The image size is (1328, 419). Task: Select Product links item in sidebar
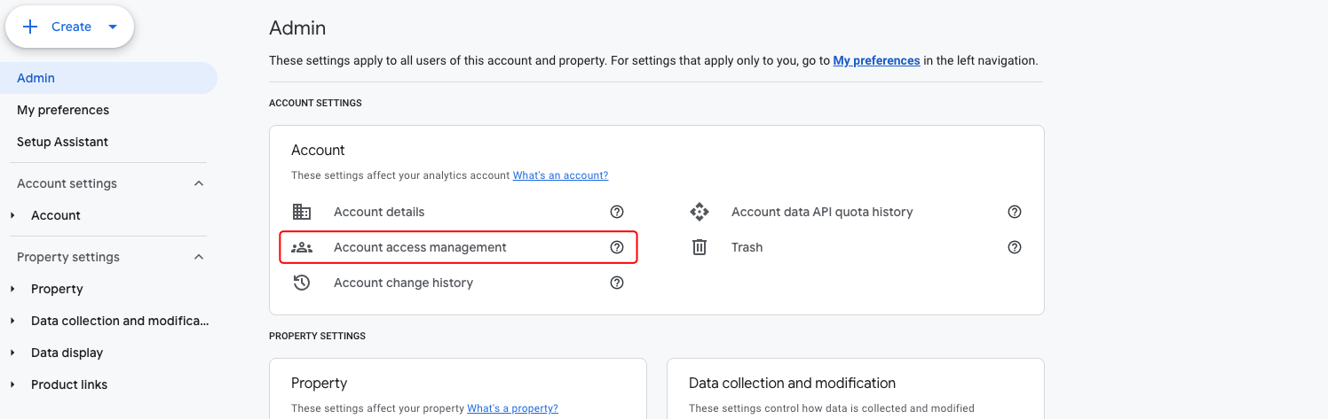pos(69,384)
